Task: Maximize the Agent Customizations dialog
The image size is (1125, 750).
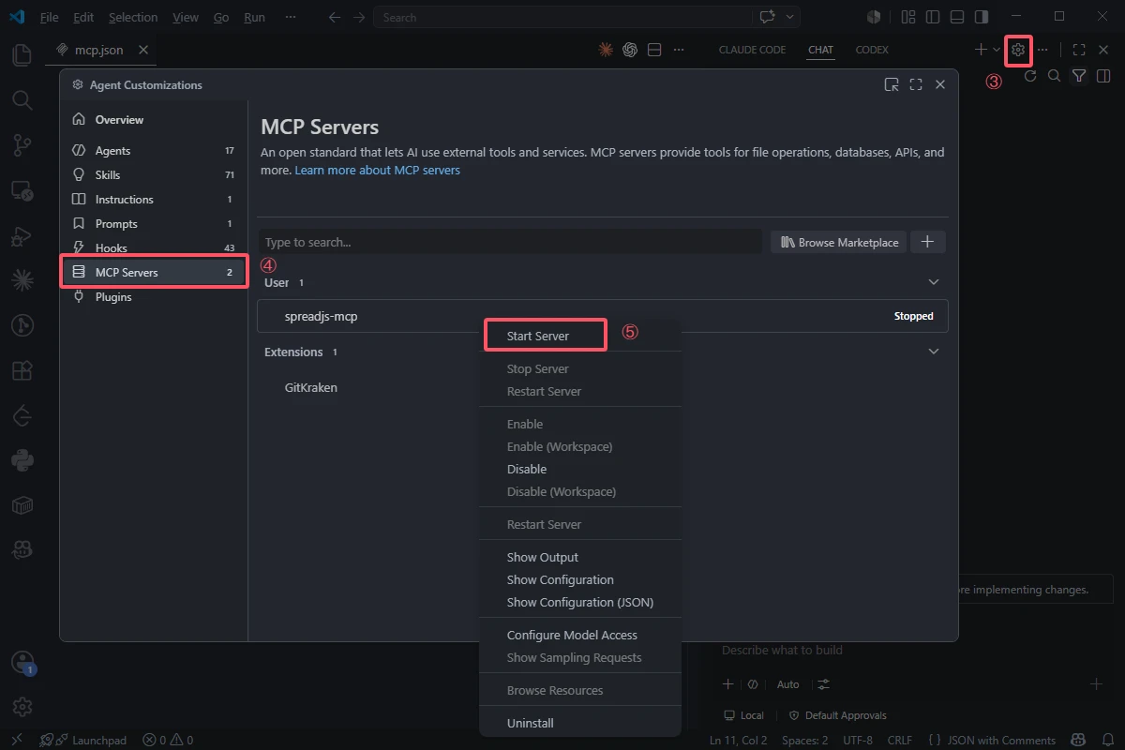Action: (x=916, y=84)
